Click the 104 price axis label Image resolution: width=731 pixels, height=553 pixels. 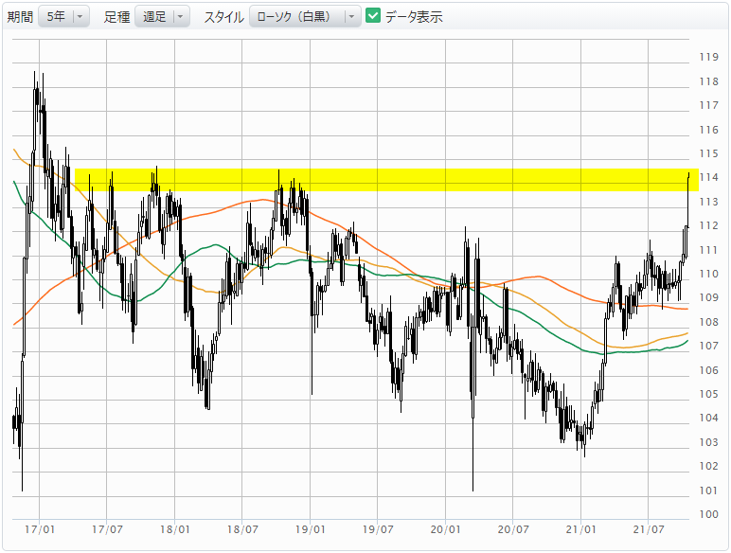tap(708, 418)
